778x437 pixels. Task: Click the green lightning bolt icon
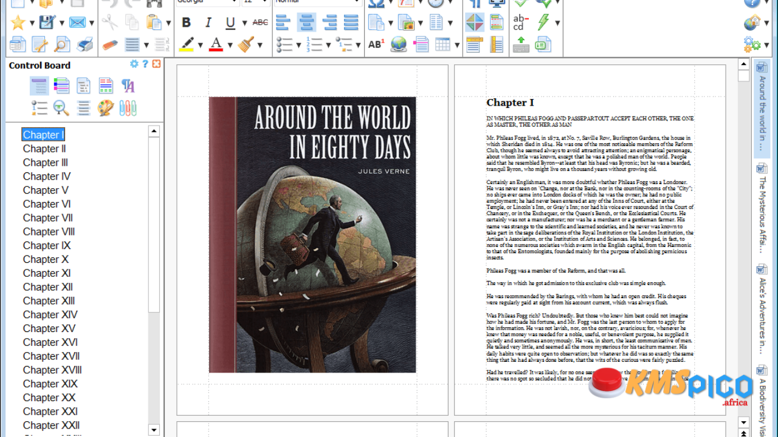click(x=543, y=22)
